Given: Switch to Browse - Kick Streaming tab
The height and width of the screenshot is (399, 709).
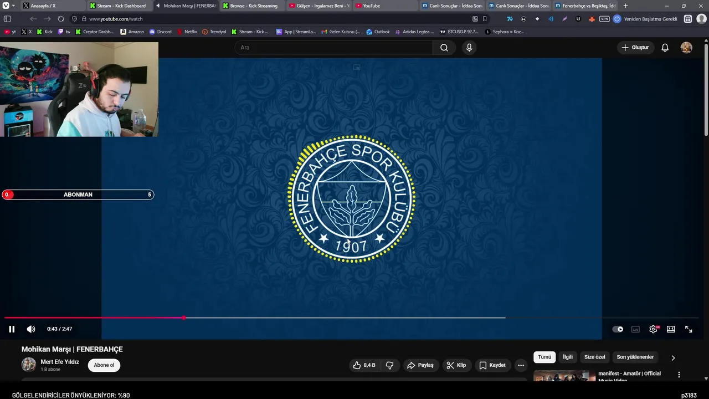Looking at the screenshot, I should coord(253,6).
